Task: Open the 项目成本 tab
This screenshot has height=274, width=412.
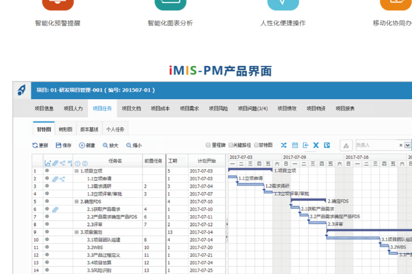Action: [160, 108]
